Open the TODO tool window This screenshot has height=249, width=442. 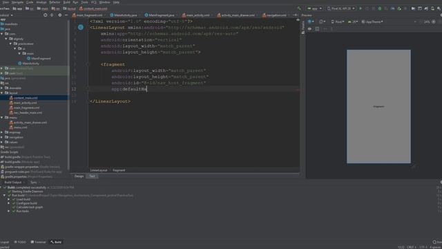tap(20, 242)
